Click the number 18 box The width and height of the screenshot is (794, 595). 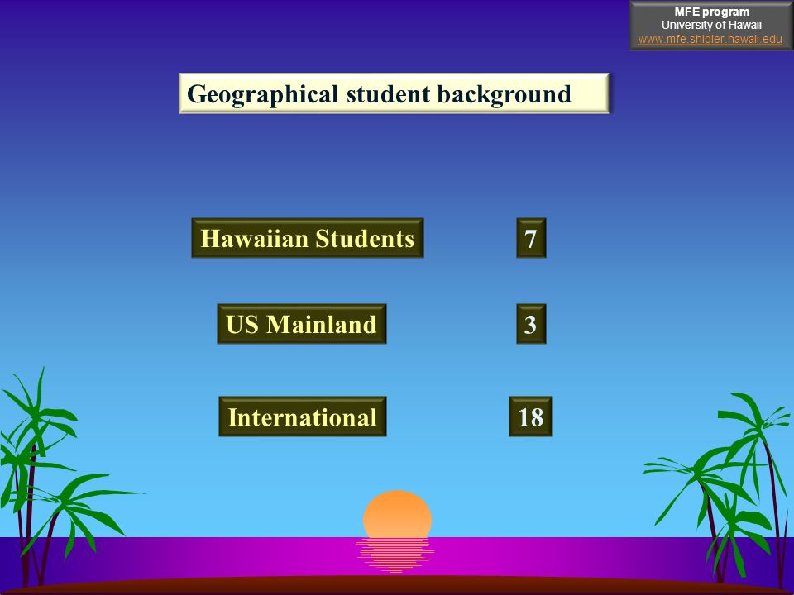pos(531,416)
